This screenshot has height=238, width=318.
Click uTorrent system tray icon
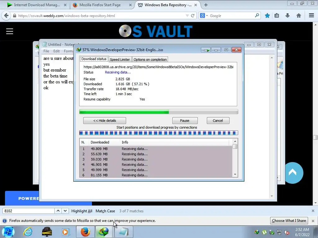point(264,232)
